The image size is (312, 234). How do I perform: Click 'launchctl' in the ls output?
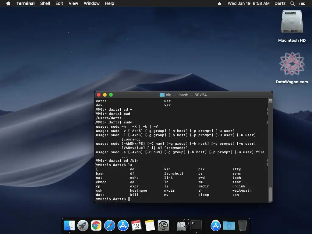pos(174,173)
